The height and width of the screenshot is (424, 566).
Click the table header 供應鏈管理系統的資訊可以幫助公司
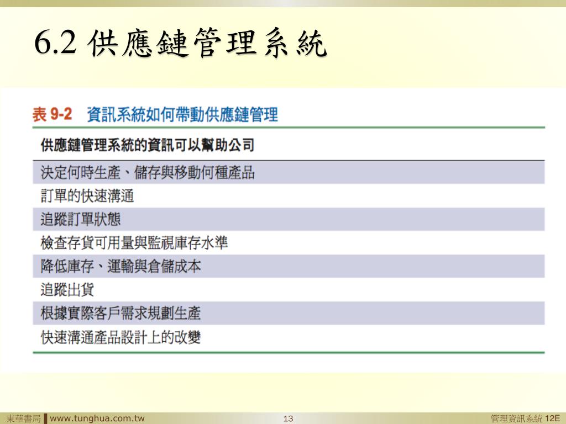pos(148,145)
